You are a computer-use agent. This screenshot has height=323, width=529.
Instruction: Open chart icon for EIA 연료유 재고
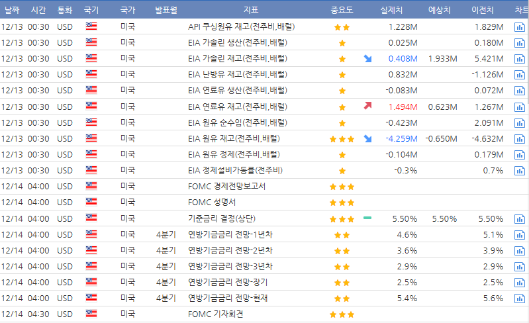point(520,107)
